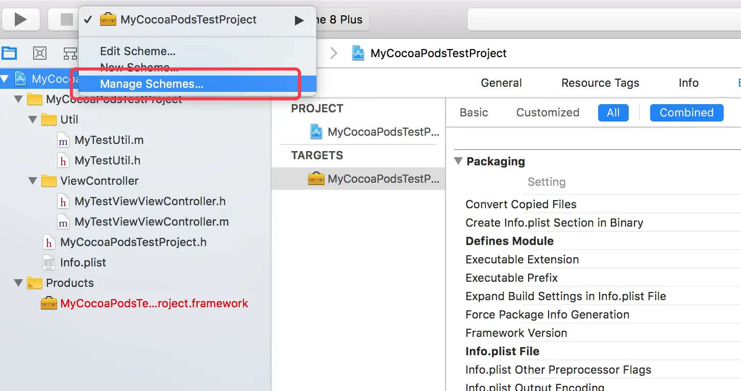The width and height of the screenshot is (741, 391).
Task: Collapse the Packaging settings section
Action: (x=458, y=161)
